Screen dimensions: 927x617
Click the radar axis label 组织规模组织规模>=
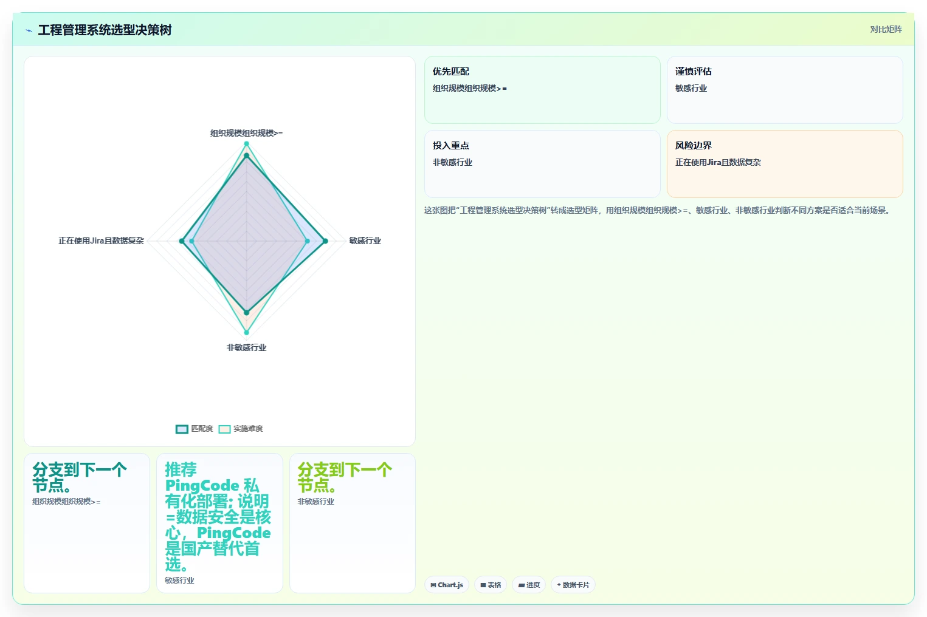point(246,133)
